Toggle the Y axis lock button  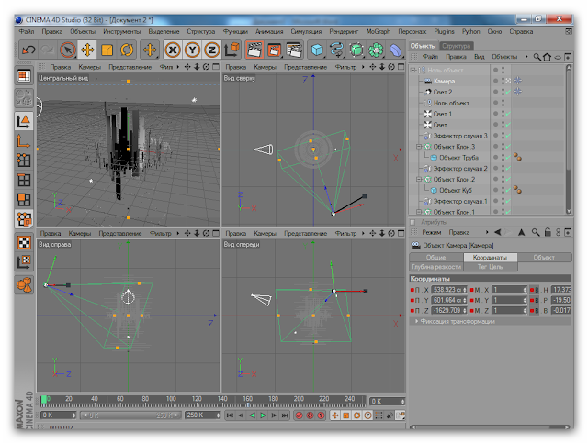pyautogui.click(x=191, y=50)
